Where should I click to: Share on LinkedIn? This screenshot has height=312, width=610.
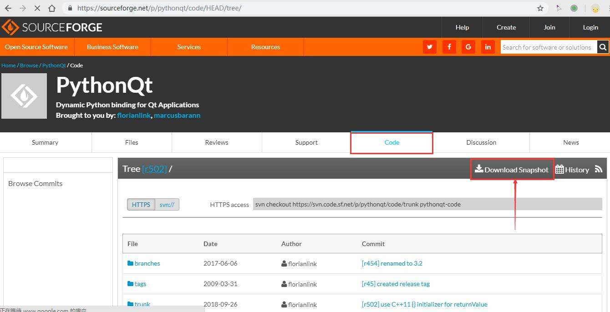click(x=488, y=47)
